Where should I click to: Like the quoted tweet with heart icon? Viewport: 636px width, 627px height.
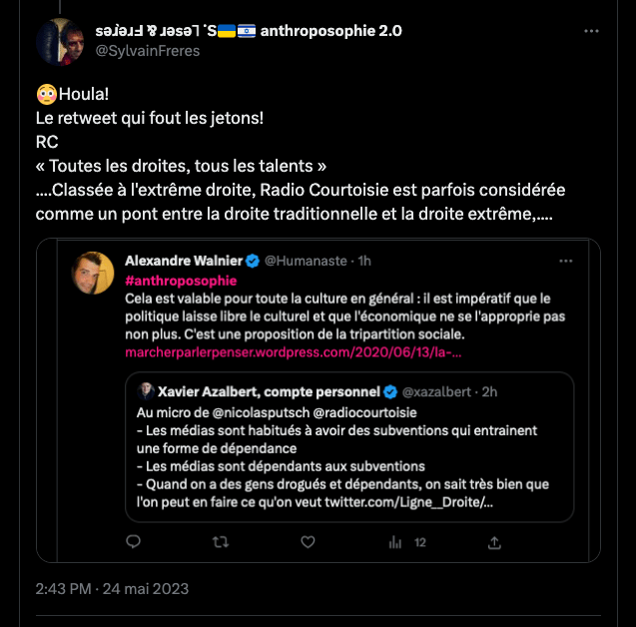point(308,542)
